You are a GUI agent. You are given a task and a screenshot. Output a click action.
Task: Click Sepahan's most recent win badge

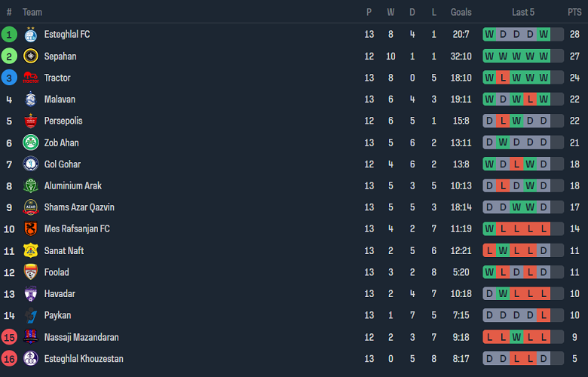(x=544, y=57)
